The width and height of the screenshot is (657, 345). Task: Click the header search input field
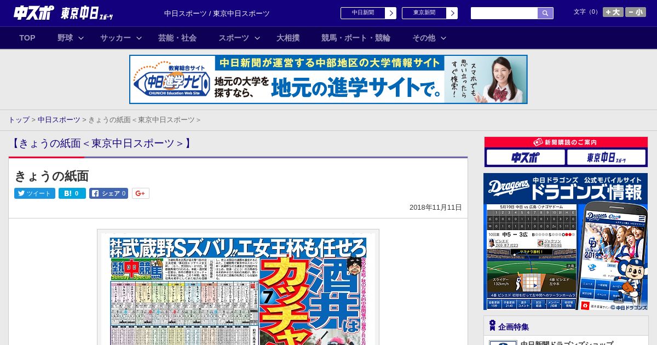tap(504, 13)
